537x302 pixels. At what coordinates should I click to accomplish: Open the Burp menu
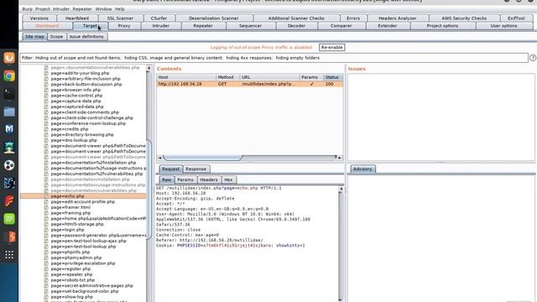coord(27,9)
